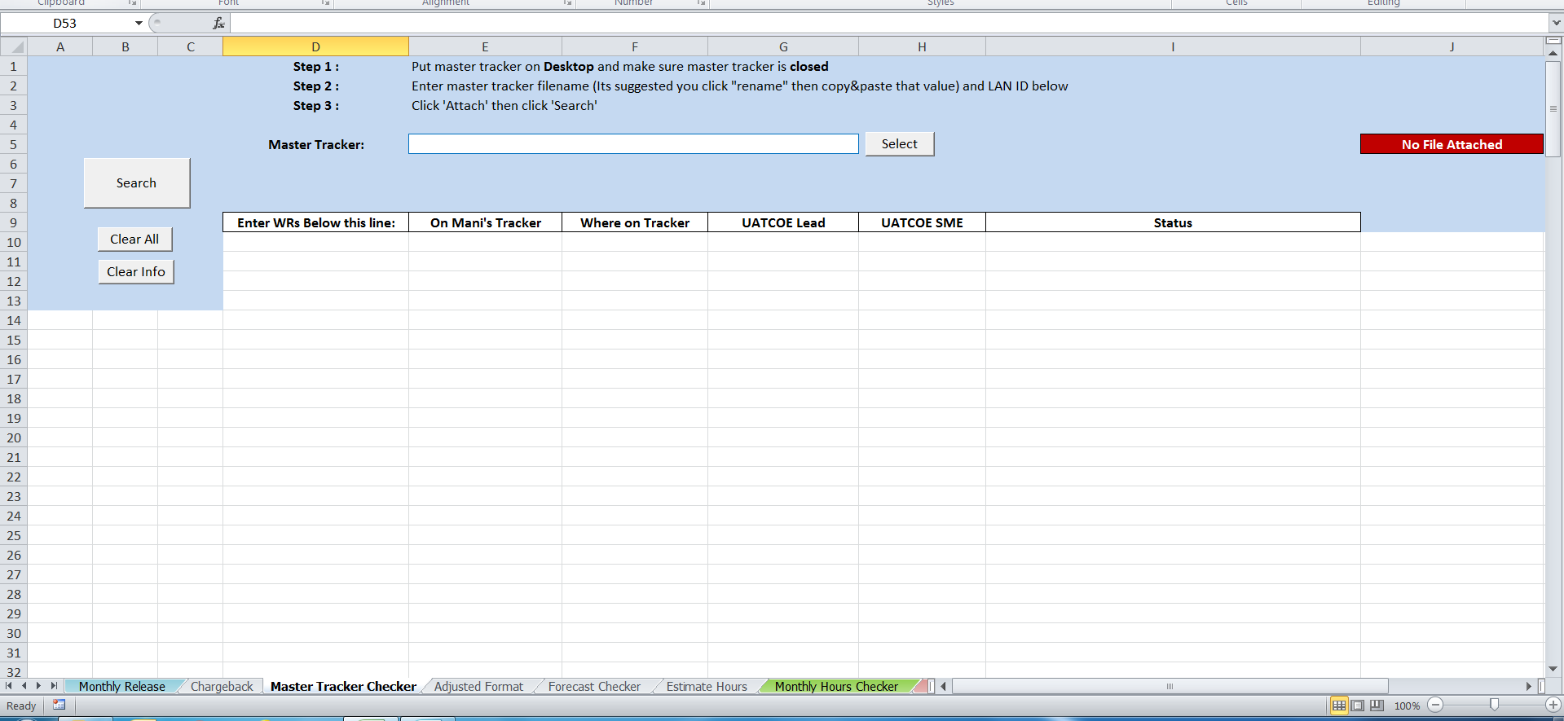Open the Monthly Release sheet tab
This screenshot has height=721, width=1564.
[x=122, y=687]
